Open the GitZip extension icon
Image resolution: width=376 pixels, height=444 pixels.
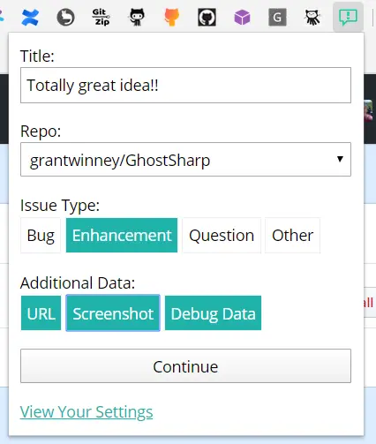pyautogui.click(x=101, y=17)
